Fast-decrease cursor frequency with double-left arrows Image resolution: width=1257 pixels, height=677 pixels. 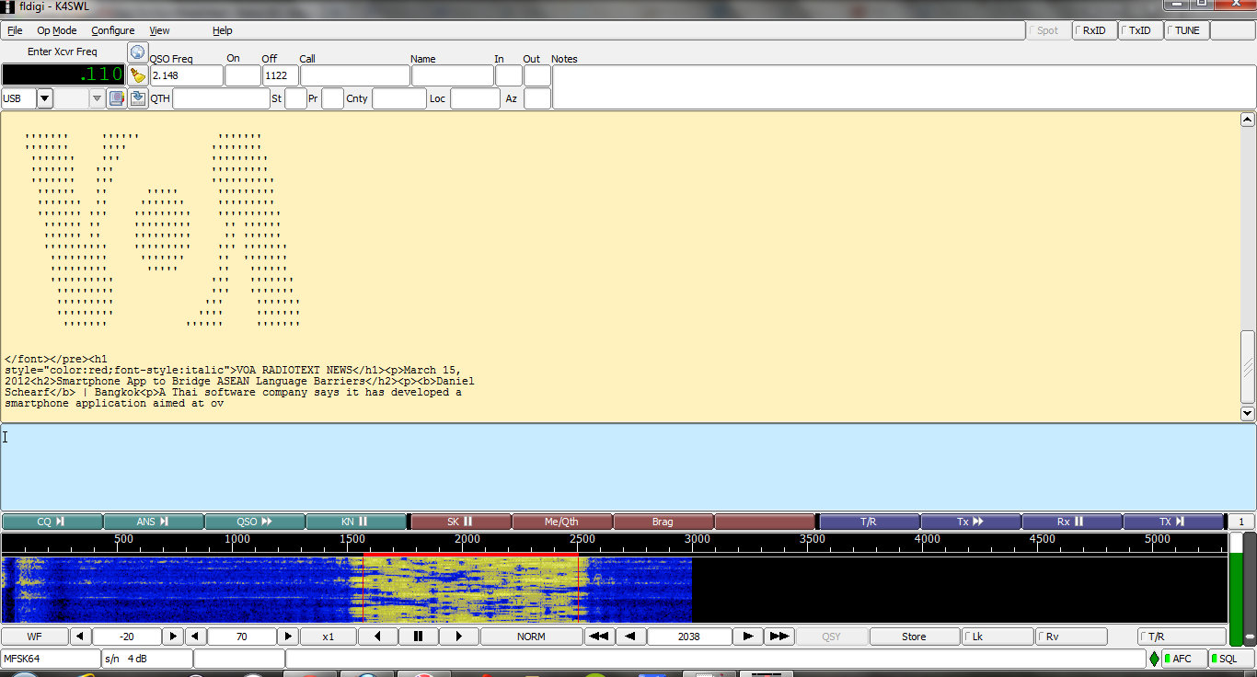599,637
